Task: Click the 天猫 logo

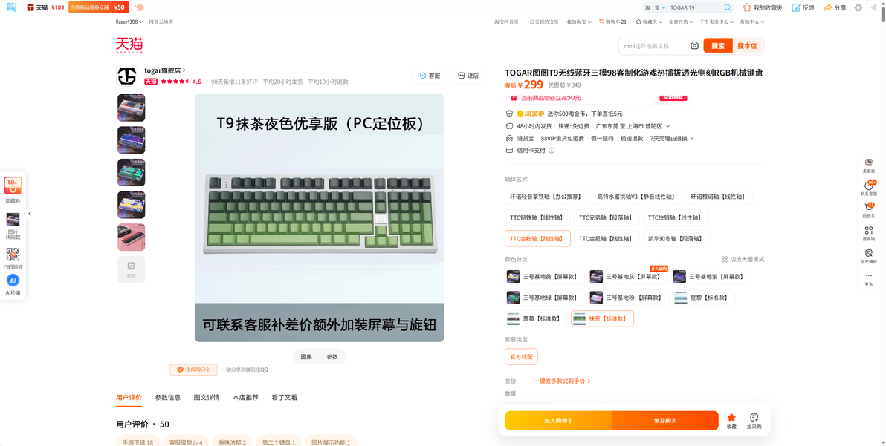Action: (x=129, y=45)
